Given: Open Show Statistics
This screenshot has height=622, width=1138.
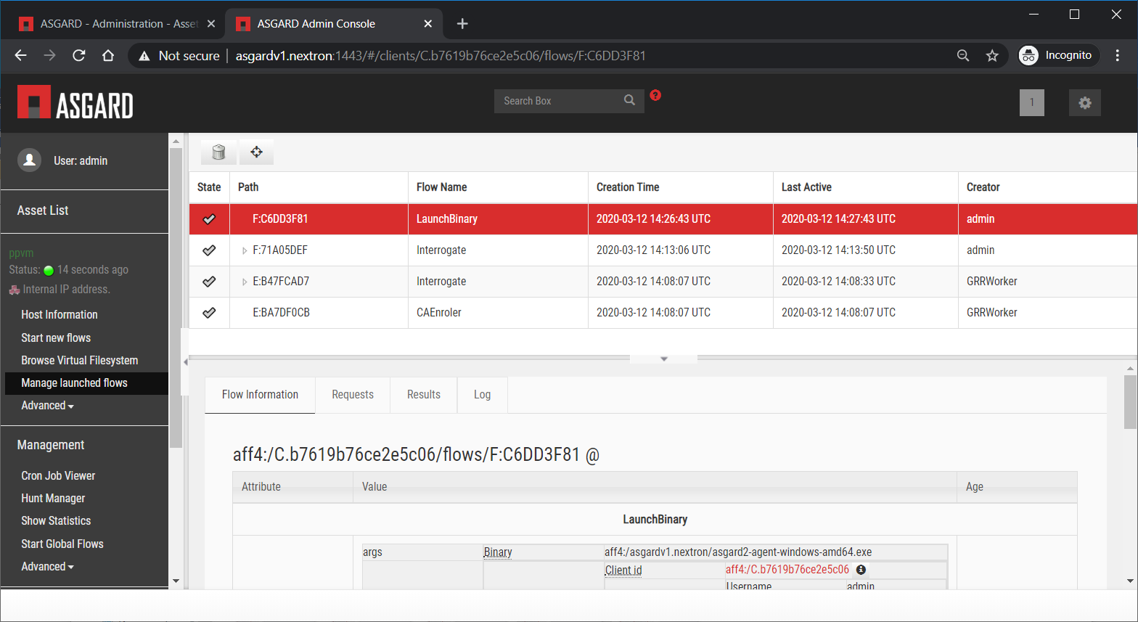Looking at the screenshot, I should pos(56,520).
